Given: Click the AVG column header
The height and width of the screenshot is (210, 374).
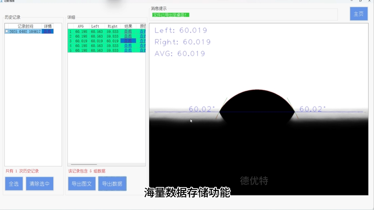Looking at the screenshot, I should coord(81,26).
